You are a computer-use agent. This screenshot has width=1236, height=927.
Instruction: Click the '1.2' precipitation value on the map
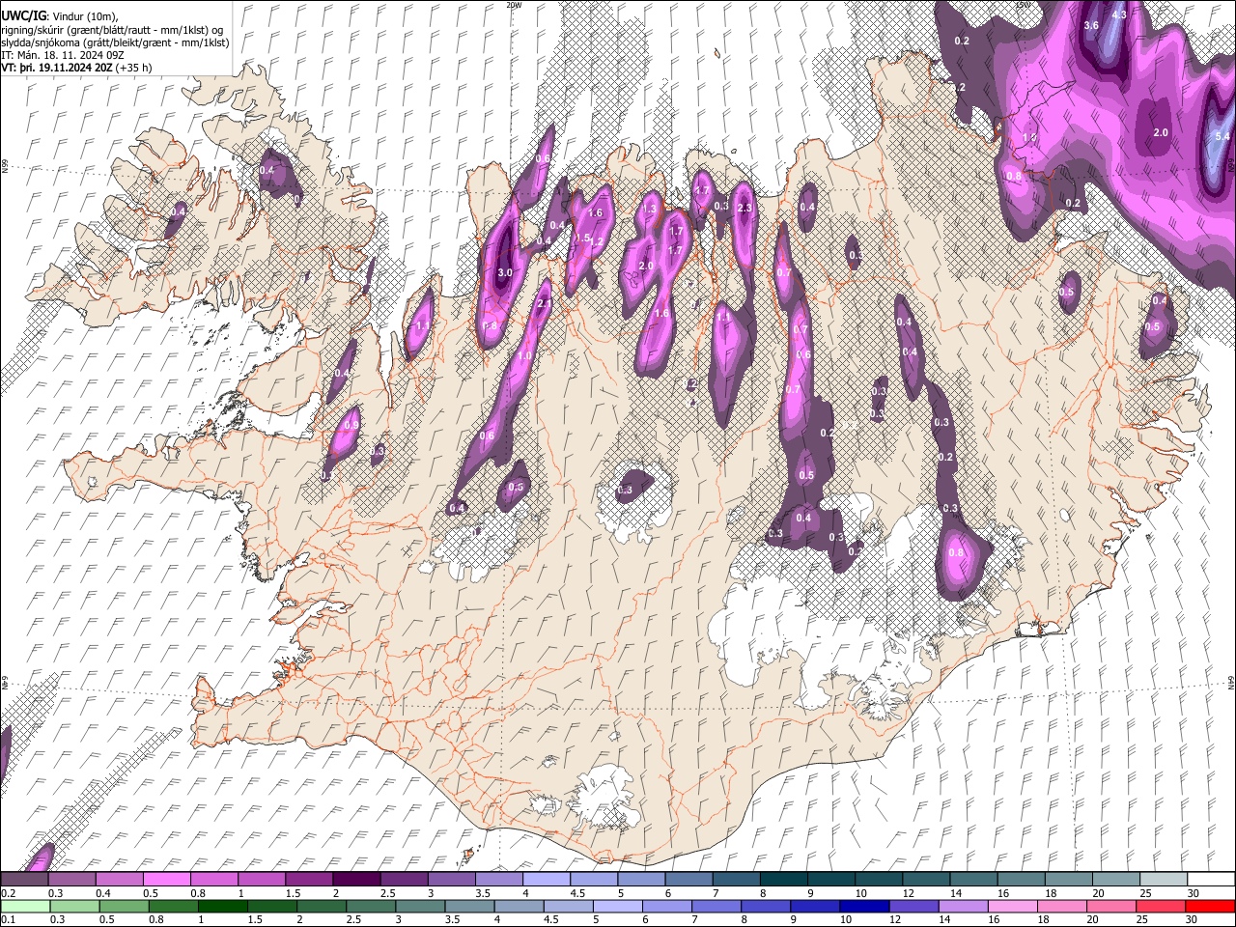(x=598, y=241)
